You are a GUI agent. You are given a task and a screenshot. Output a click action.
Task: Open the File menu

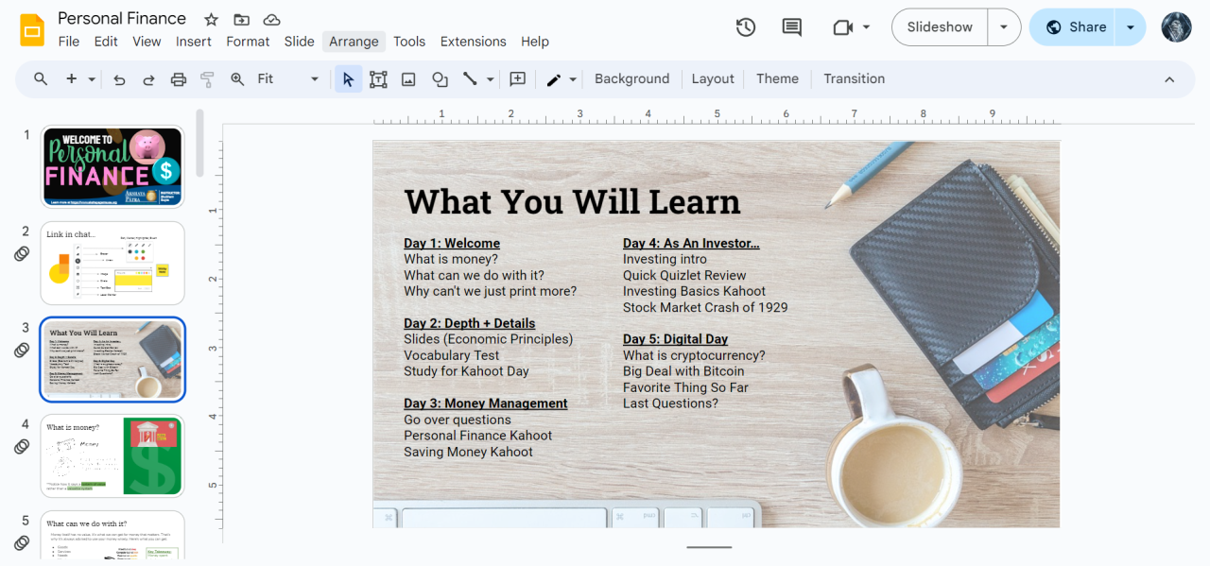pyautogui.click(x=69, y=42)
